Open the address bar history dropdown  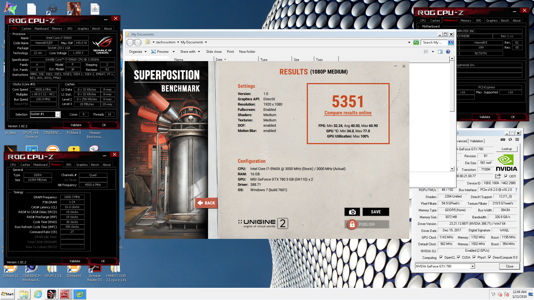[x=409, y=42]
